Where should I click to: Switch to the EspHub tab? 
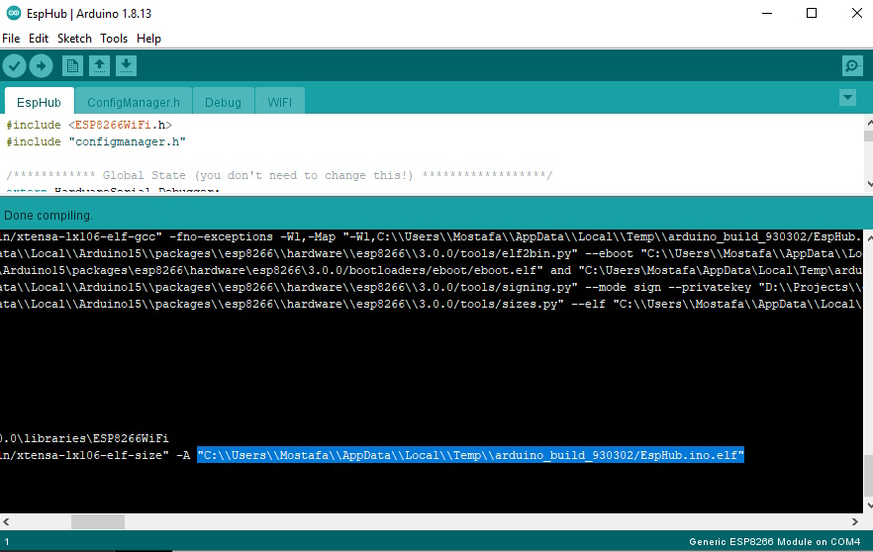tap(39, 102)
